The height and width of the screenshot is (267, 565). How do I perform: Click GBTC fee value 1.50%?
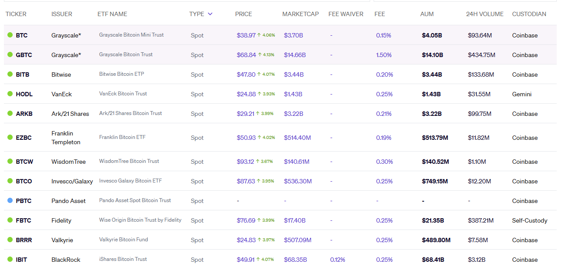pos(384,55)
